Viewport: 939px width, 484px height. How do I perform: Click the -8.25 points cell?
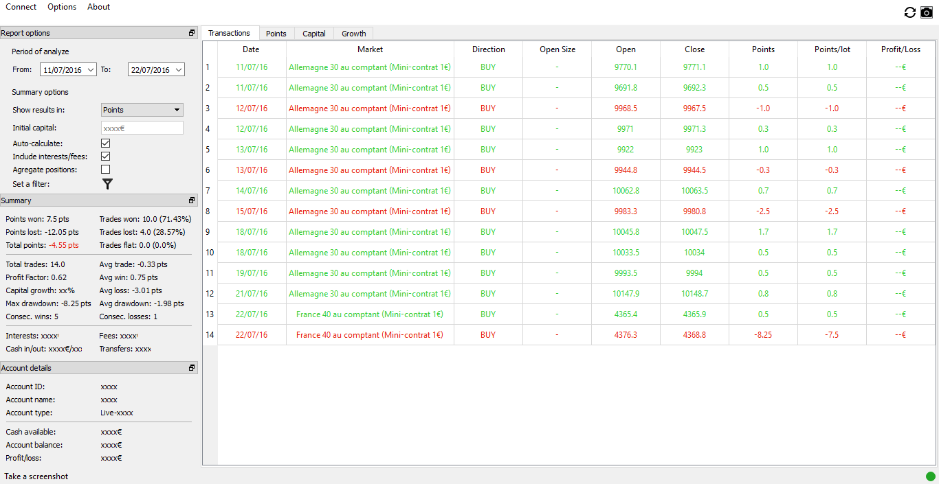click(x=764, y=335)
